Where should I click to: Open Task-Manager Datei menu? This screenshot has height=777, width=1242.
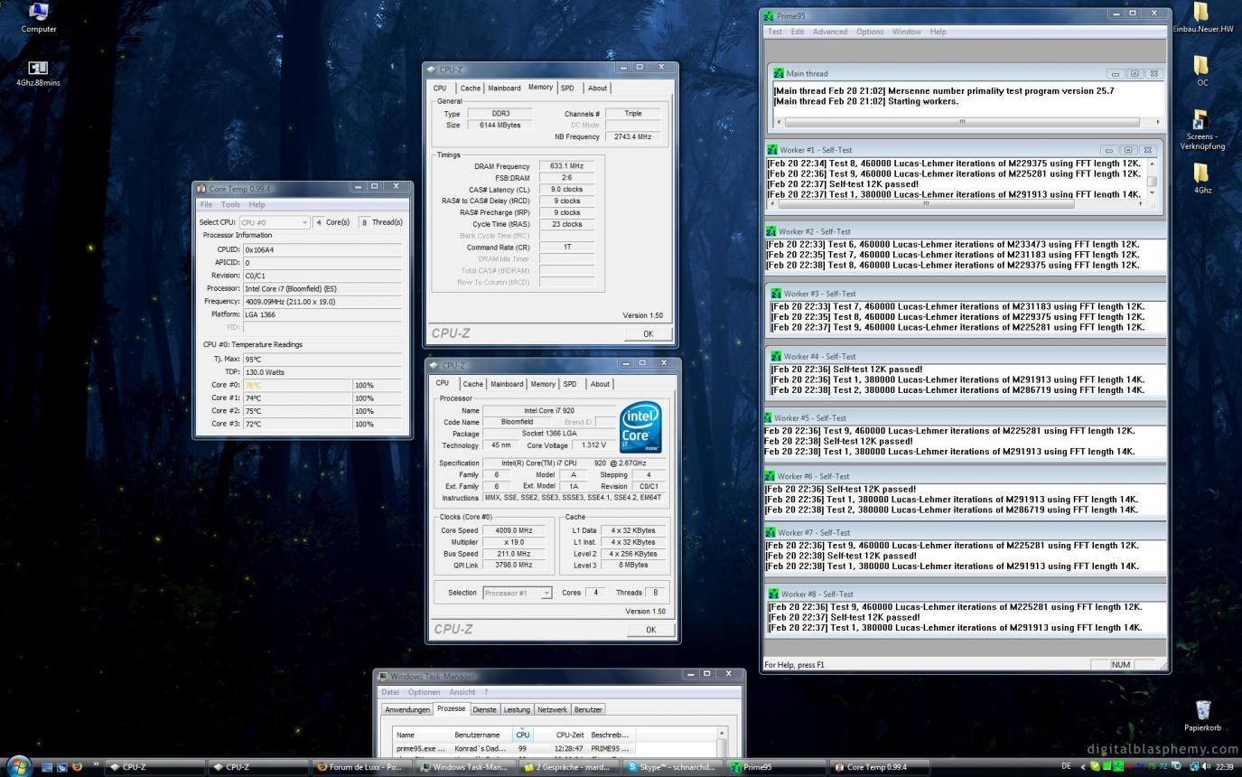[390, 692]
